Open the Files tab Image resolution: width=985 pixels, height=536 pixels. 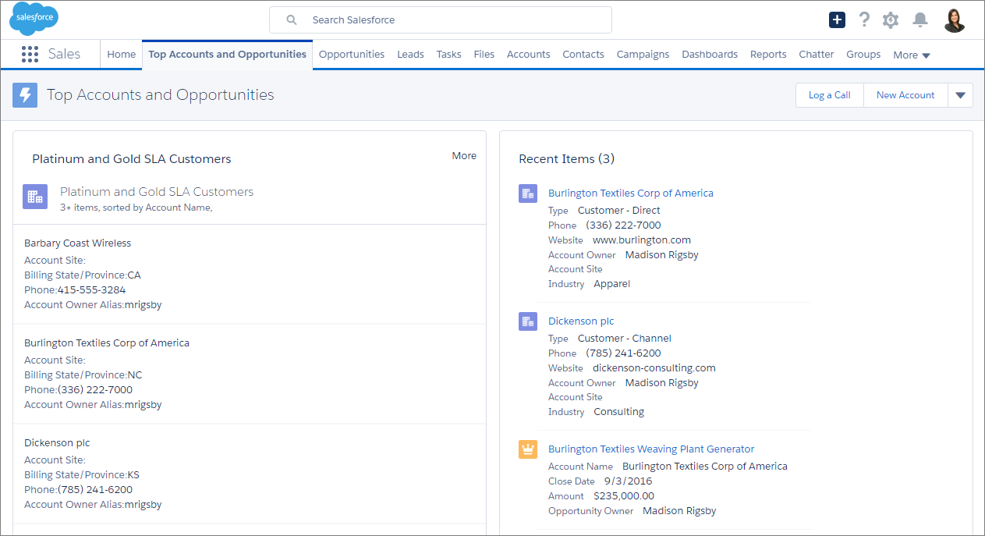tap(484, 55)
